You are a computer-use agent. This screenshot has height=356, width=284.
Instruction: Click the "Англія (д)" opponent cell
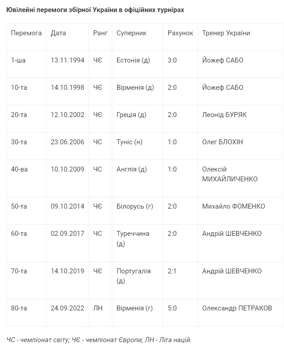132,169
